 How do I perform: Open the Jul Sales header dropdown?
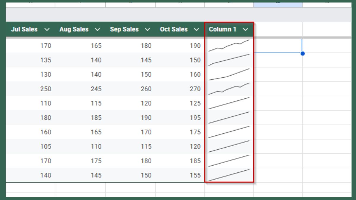tap(47, 29)
